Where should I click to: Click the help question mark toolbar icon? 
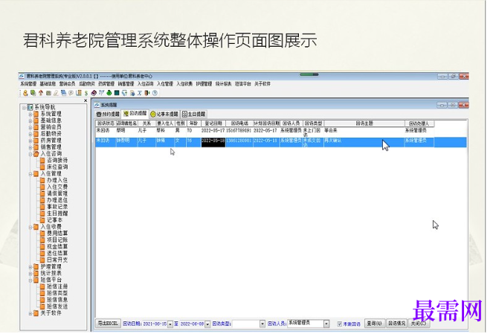click(155, 93)
